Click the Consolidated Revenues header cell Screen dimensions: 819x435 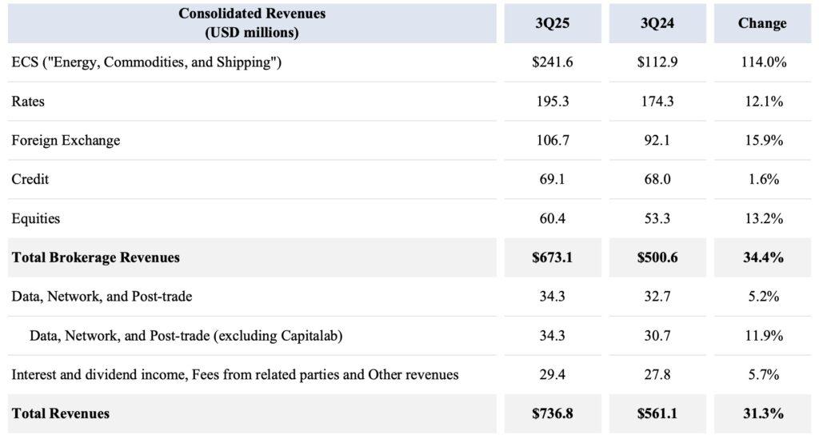252,23
